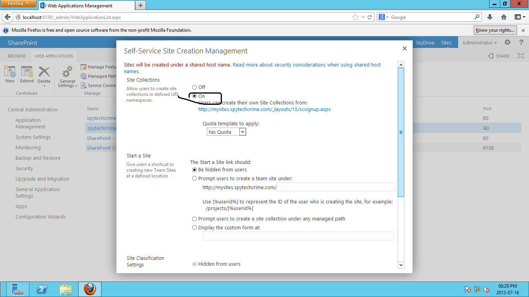Open the Quota template No Quota dropdown
This screenshot has height=297, width=529.
tap(227, 132)
